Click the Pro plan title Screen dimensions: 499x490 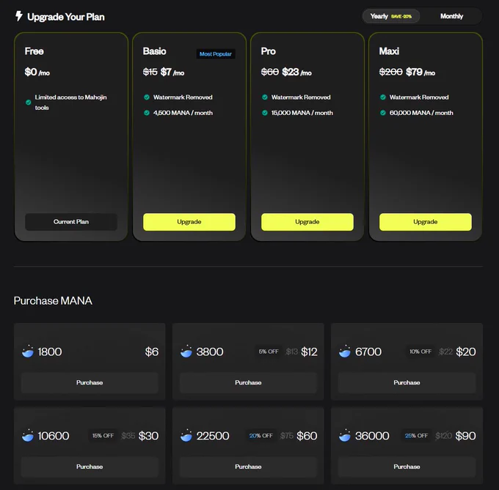[x=269, y=51]
